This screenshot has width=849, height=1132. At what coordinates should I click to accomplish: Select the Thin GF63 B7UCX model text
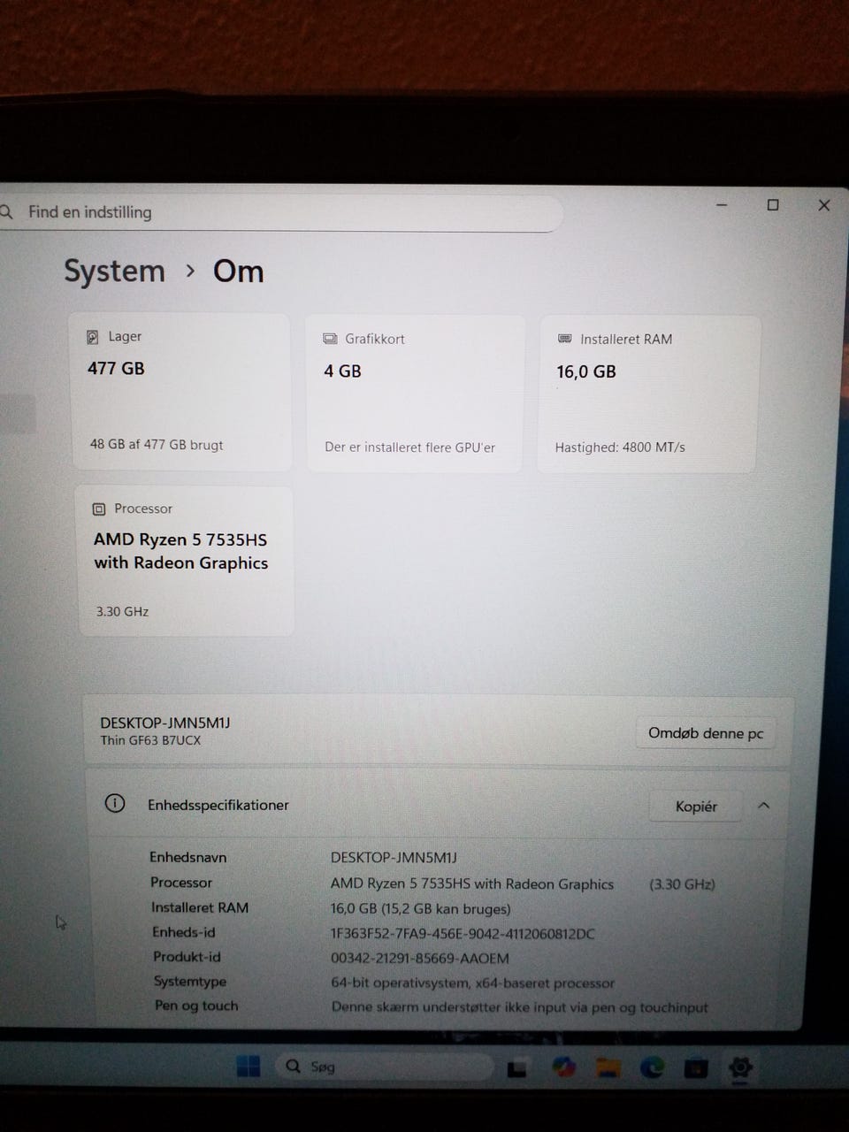pos(150,740)
